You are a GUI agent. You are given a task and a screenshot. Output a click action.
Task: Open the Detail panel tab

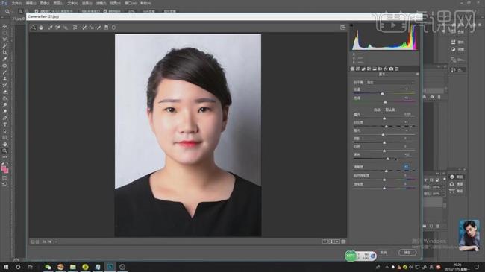tap(363, 69)
